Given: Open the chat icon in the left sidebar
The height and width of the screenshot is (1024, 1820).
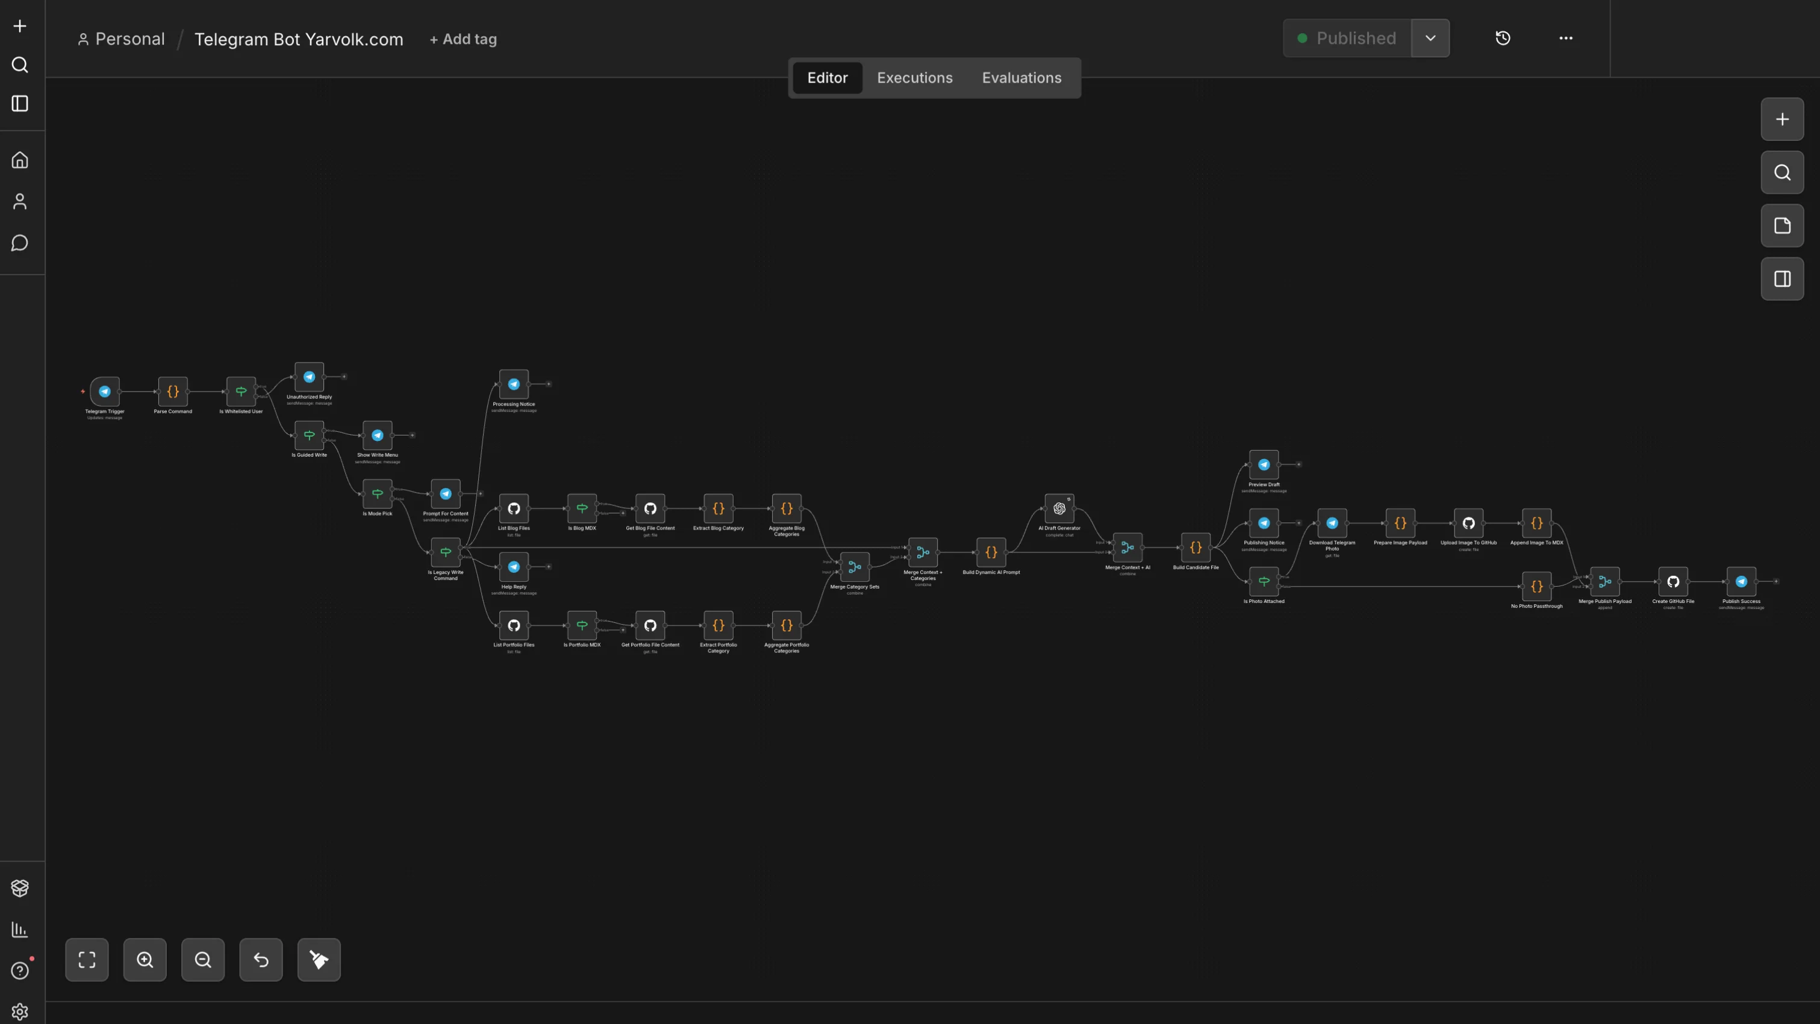Looking at the screenshot, I should click(x=20, y=243).
